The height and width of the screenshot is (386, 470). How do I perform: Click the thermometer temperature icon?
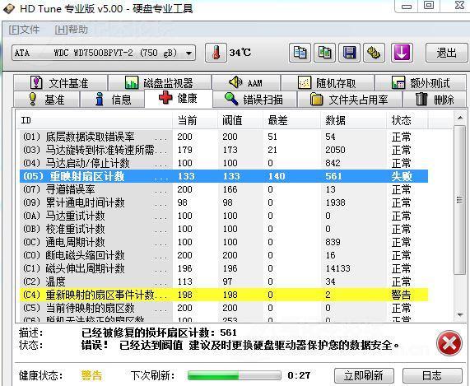click(216, 53)
